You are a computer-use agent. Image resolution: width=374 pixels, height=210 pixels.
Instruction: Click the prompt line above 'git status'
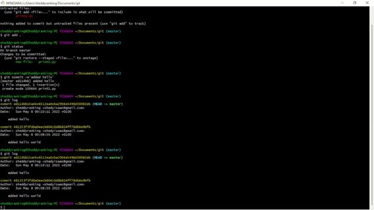point(61,43)
